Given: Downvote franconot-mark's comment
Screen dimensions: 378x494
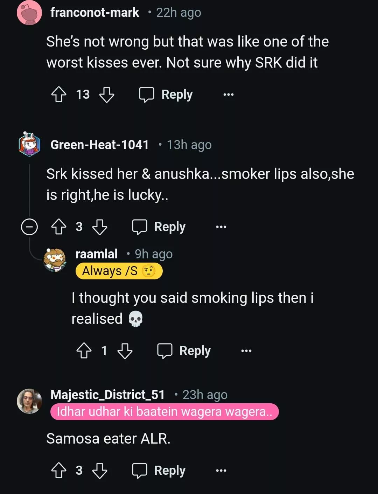Looking at the screenshot, I should [106, 94].
